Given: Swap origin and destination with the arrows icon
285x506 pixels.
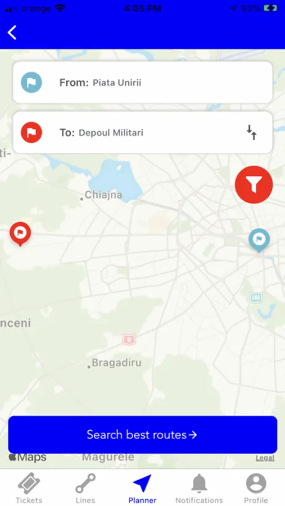Looking at the screenshot, I should [x=252, y=132].
